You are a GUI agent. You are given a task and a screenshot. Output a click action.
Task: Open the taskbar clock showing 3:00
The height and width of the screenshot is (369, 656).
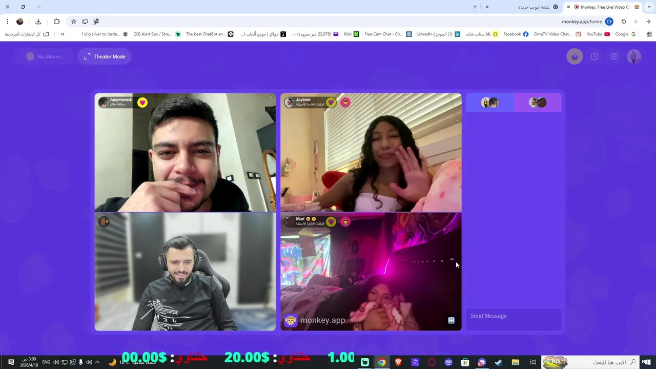(x=29, y=362)
